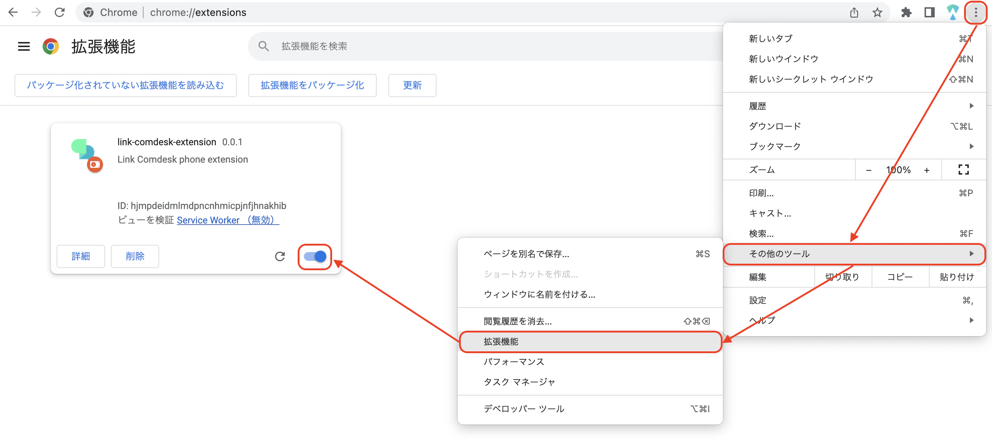Image resolution: width=992 pixels, height=439 pixels.
Task: Select 閲覧履歴を消去... in submenu
Action: tap(590, 321)
